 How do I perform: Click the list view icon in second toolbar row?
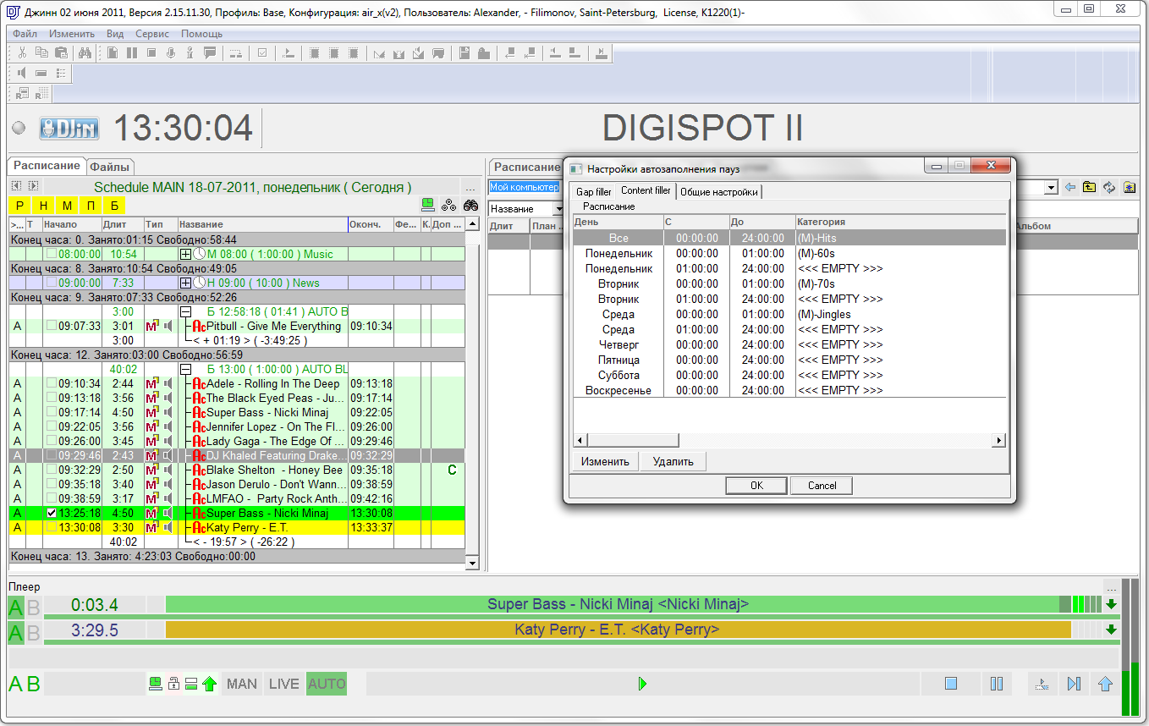pos(61,74)
